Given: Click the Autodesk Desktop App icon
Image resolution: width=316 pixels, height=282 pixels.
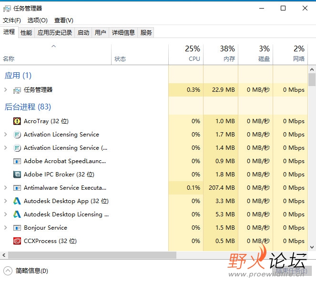Looking at the screenshot, I should pos(17,201).
